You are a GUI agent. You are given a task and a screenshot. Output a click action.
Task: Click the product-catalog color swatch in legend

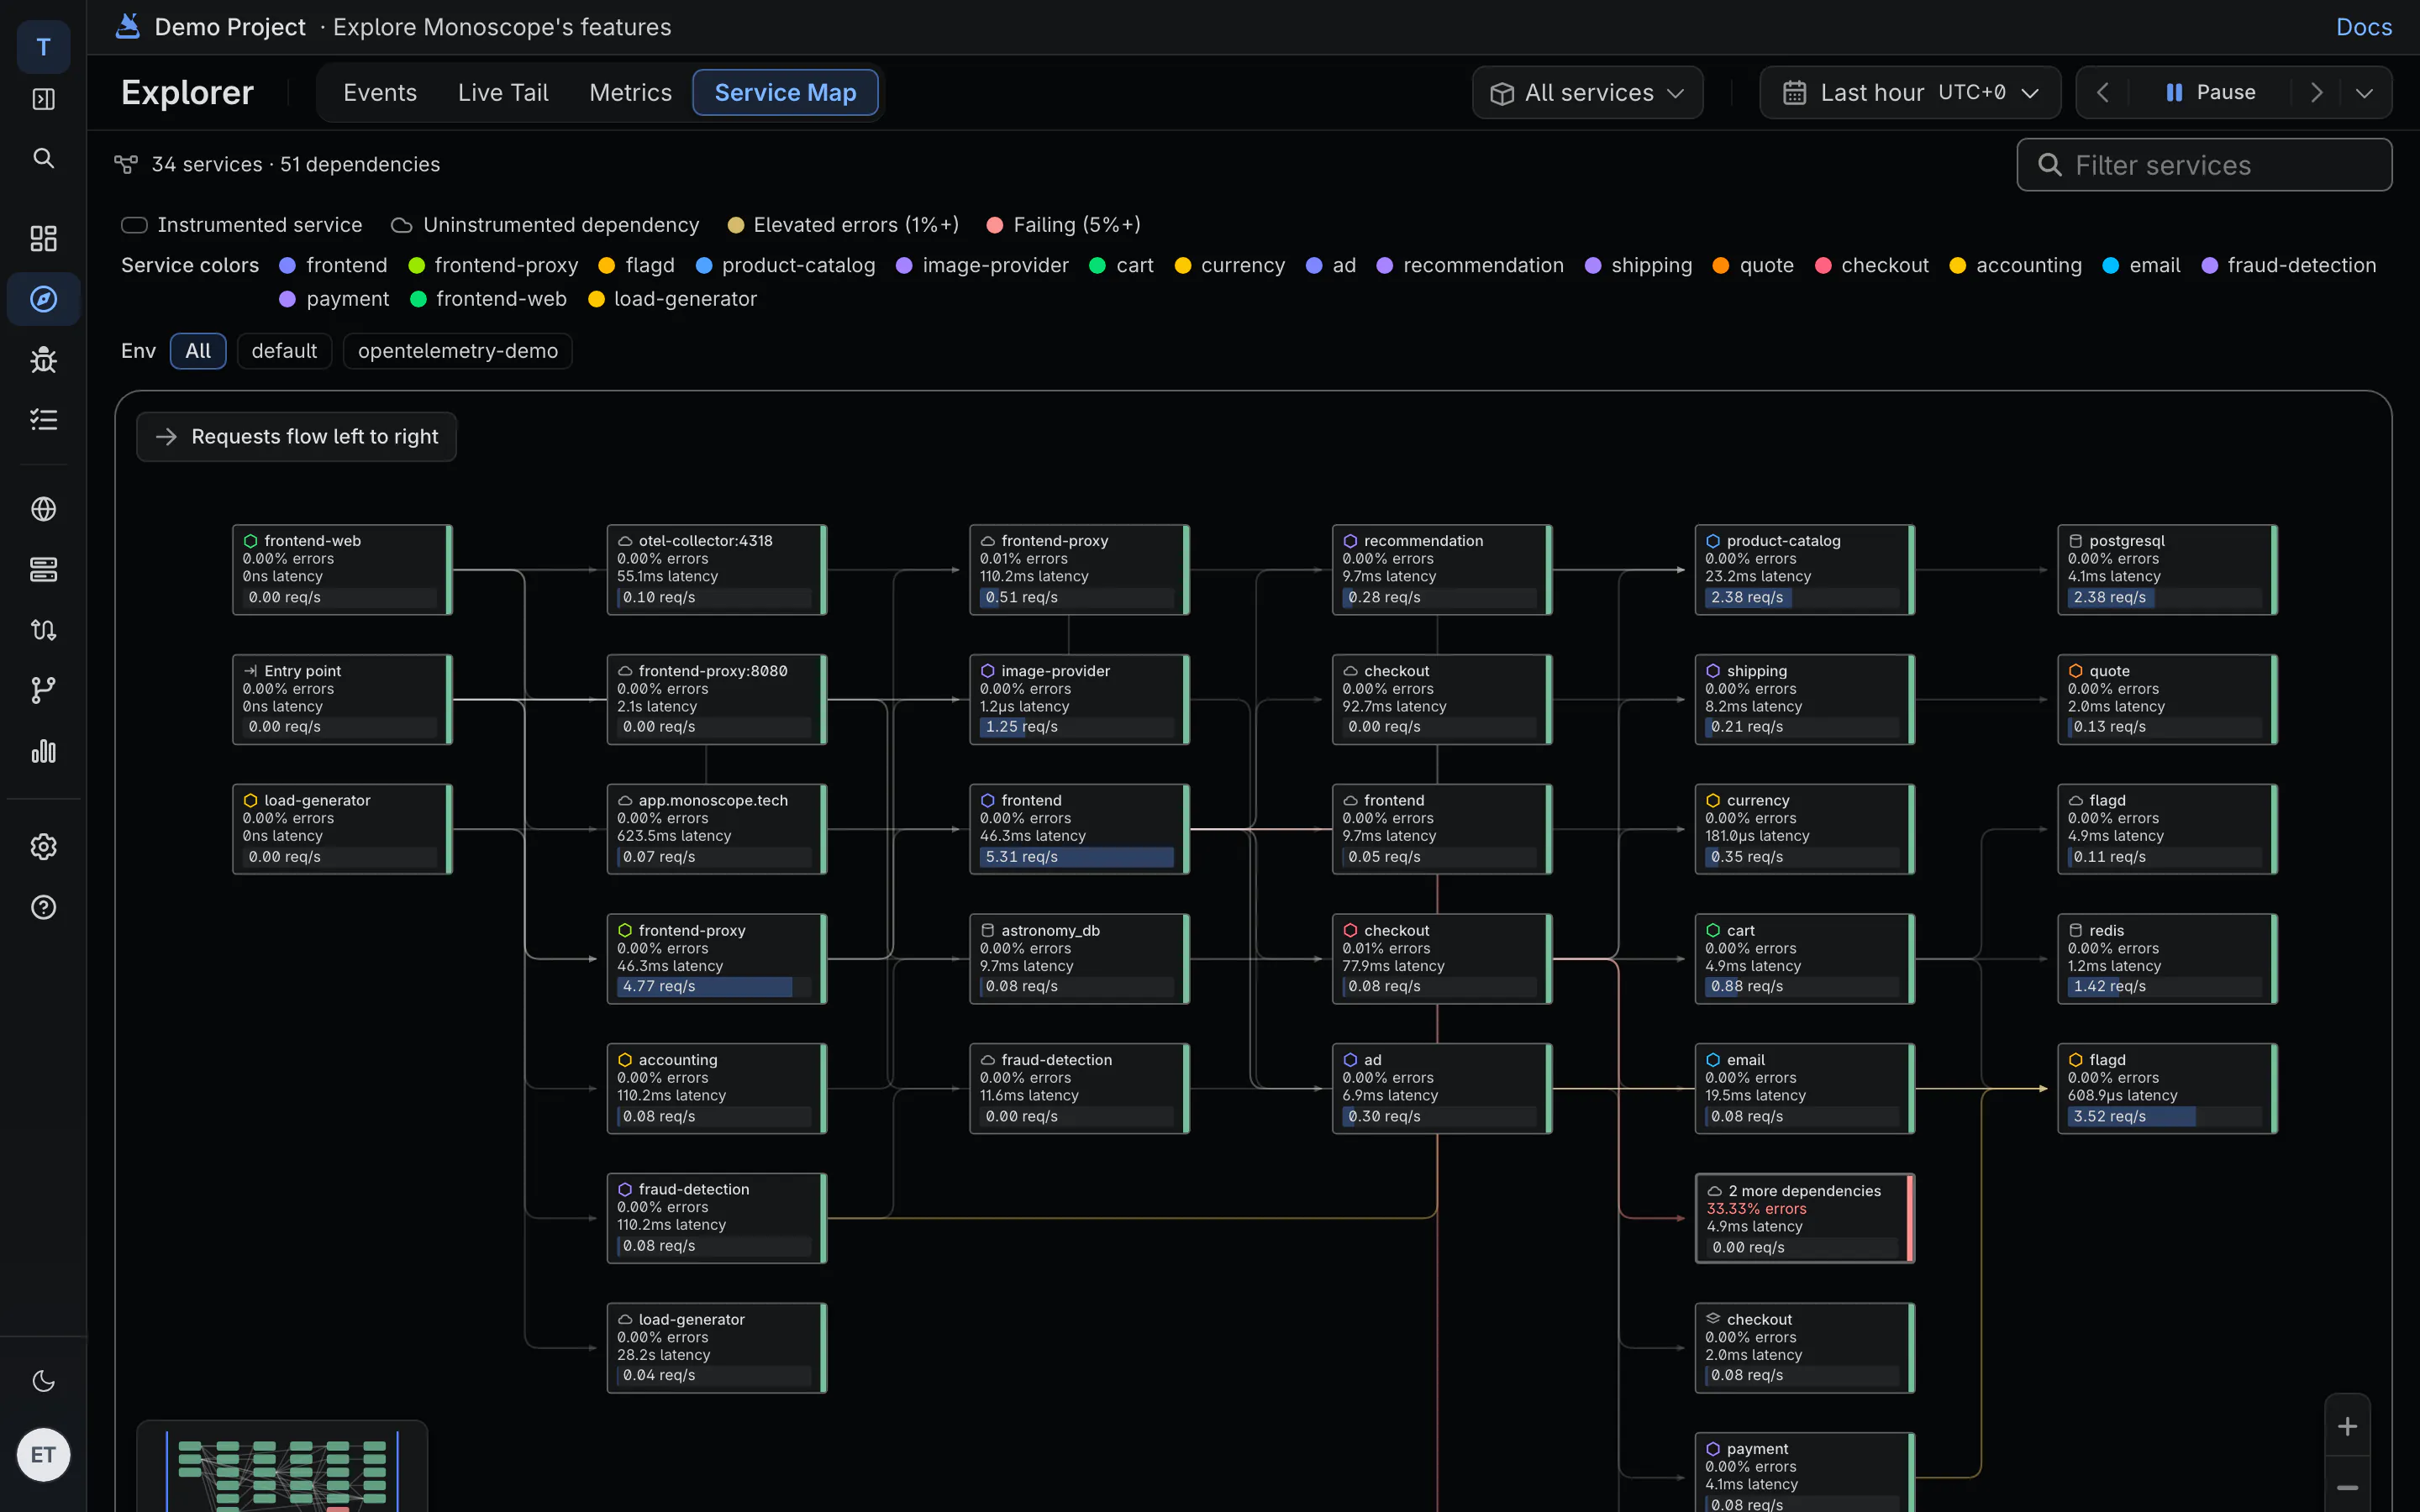pos(703,265)
